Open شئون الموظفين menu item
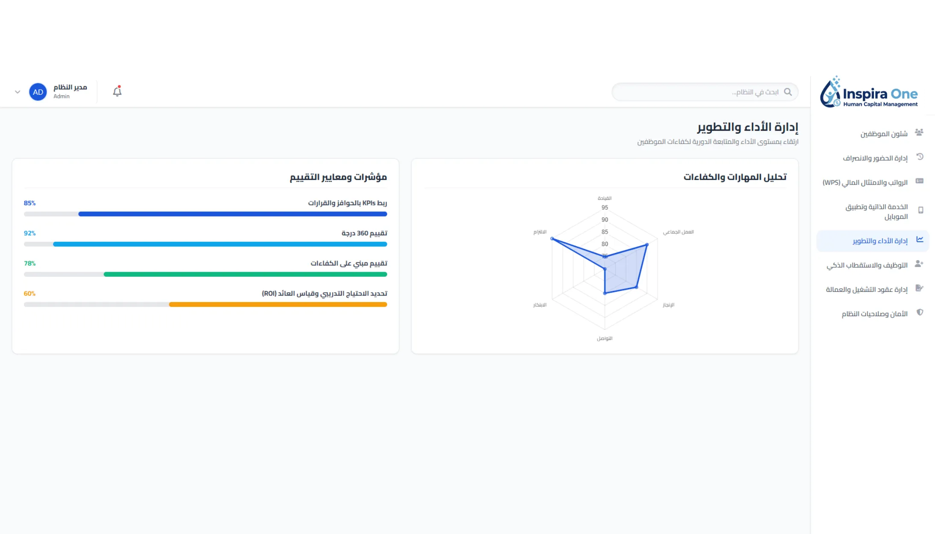This screenshot has height=534, width=935. pyautogui.click(x=873, y=134)
